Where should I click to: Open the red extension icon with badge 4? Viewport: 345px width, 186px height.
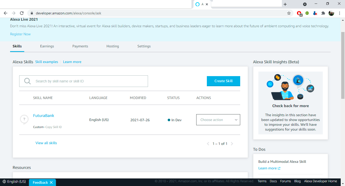coord(300,13)
